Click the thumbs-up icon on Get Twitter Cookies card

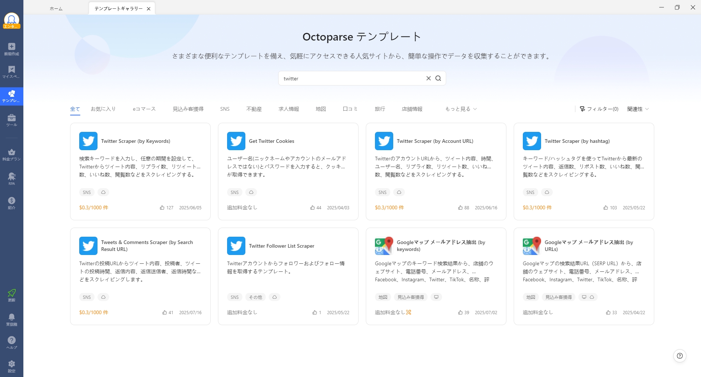[313, 207]
